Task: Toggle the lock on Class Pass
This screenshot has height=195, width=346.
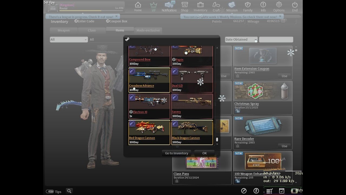Action: (x=177, y=181)
